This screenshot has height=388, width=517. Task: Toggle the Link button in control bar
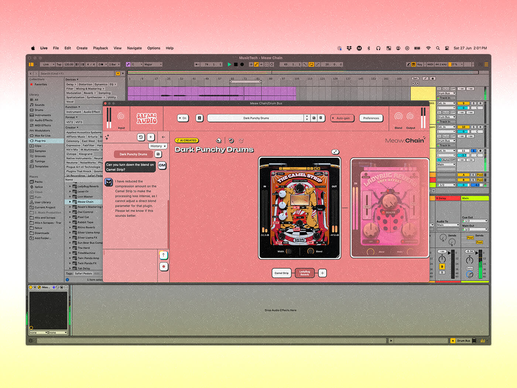tap(46, 64)
